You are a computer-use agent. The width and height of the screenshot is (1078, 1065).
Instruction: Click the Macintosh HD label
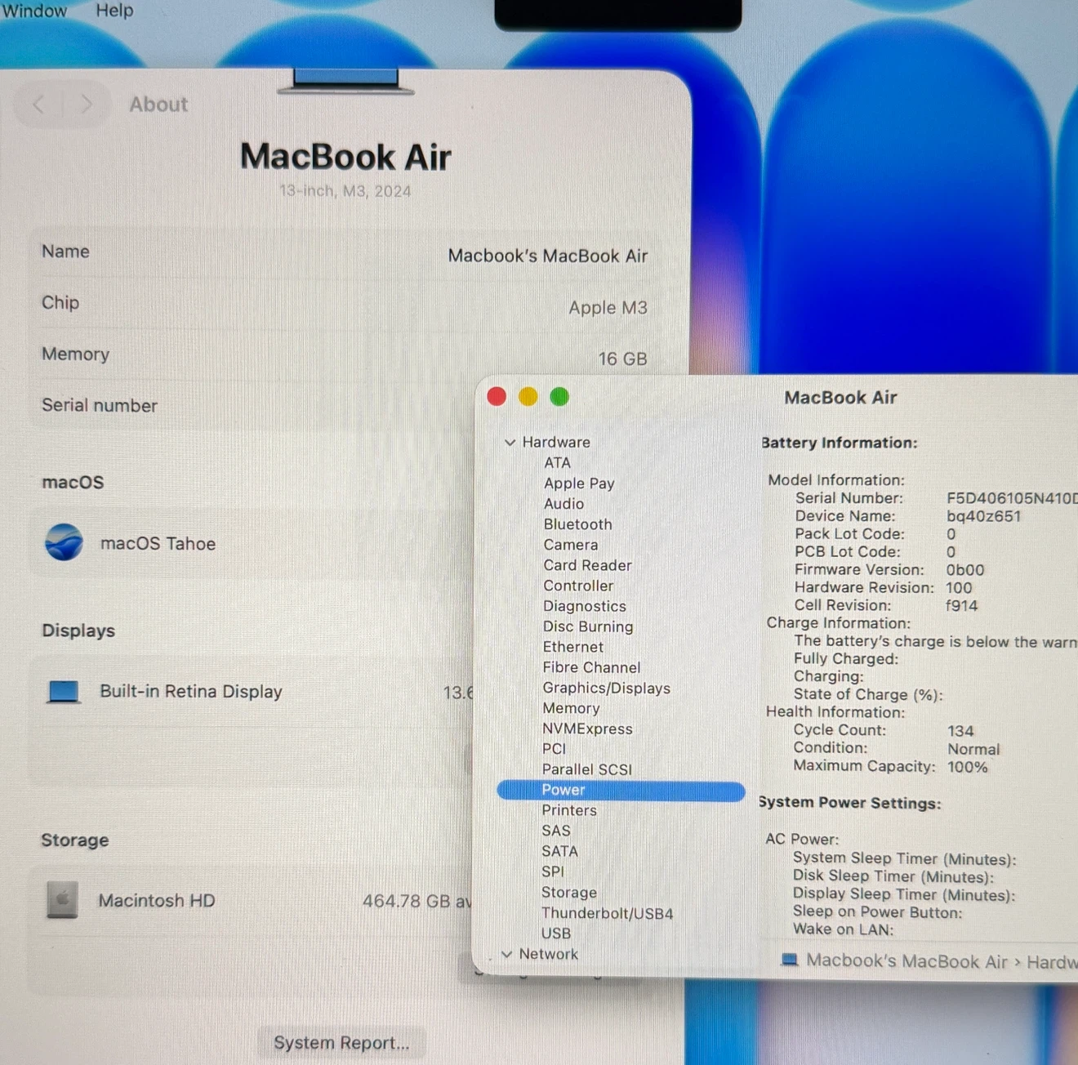pos(157,900)
